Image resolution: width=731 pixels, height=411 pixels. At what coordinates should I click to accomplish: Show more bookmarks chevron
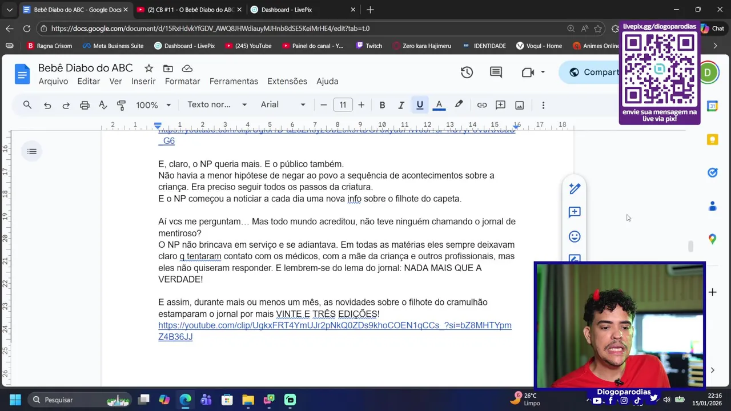click(714, 46)
